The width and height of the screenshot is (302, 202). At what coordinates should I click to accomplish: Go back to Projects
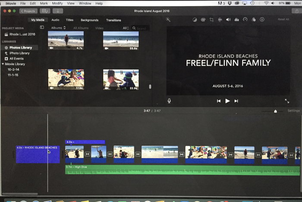pos(28,11)
